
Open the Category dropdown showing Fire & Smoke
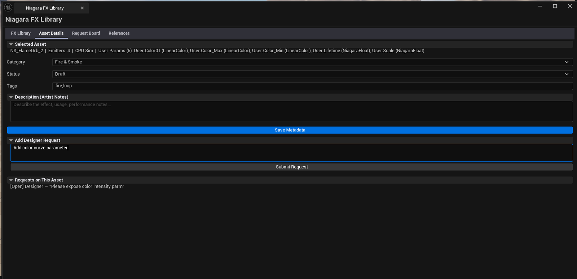click(x=312, y=62)
